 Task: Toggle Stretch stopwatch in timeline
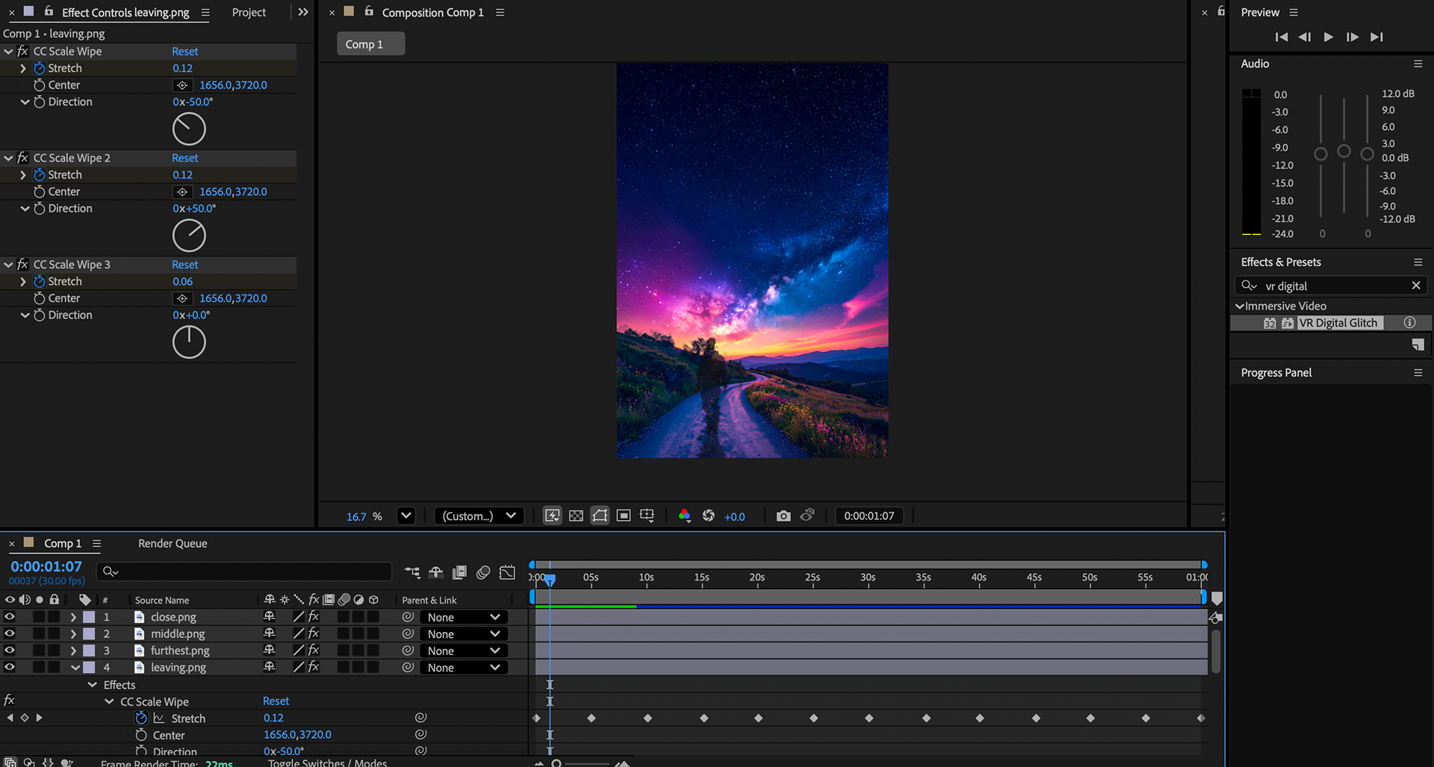point(141,718)
